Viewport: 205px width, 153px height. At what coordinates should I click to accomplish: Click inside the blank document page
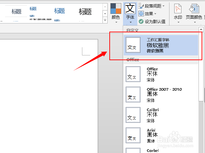[x=49, y=96]
